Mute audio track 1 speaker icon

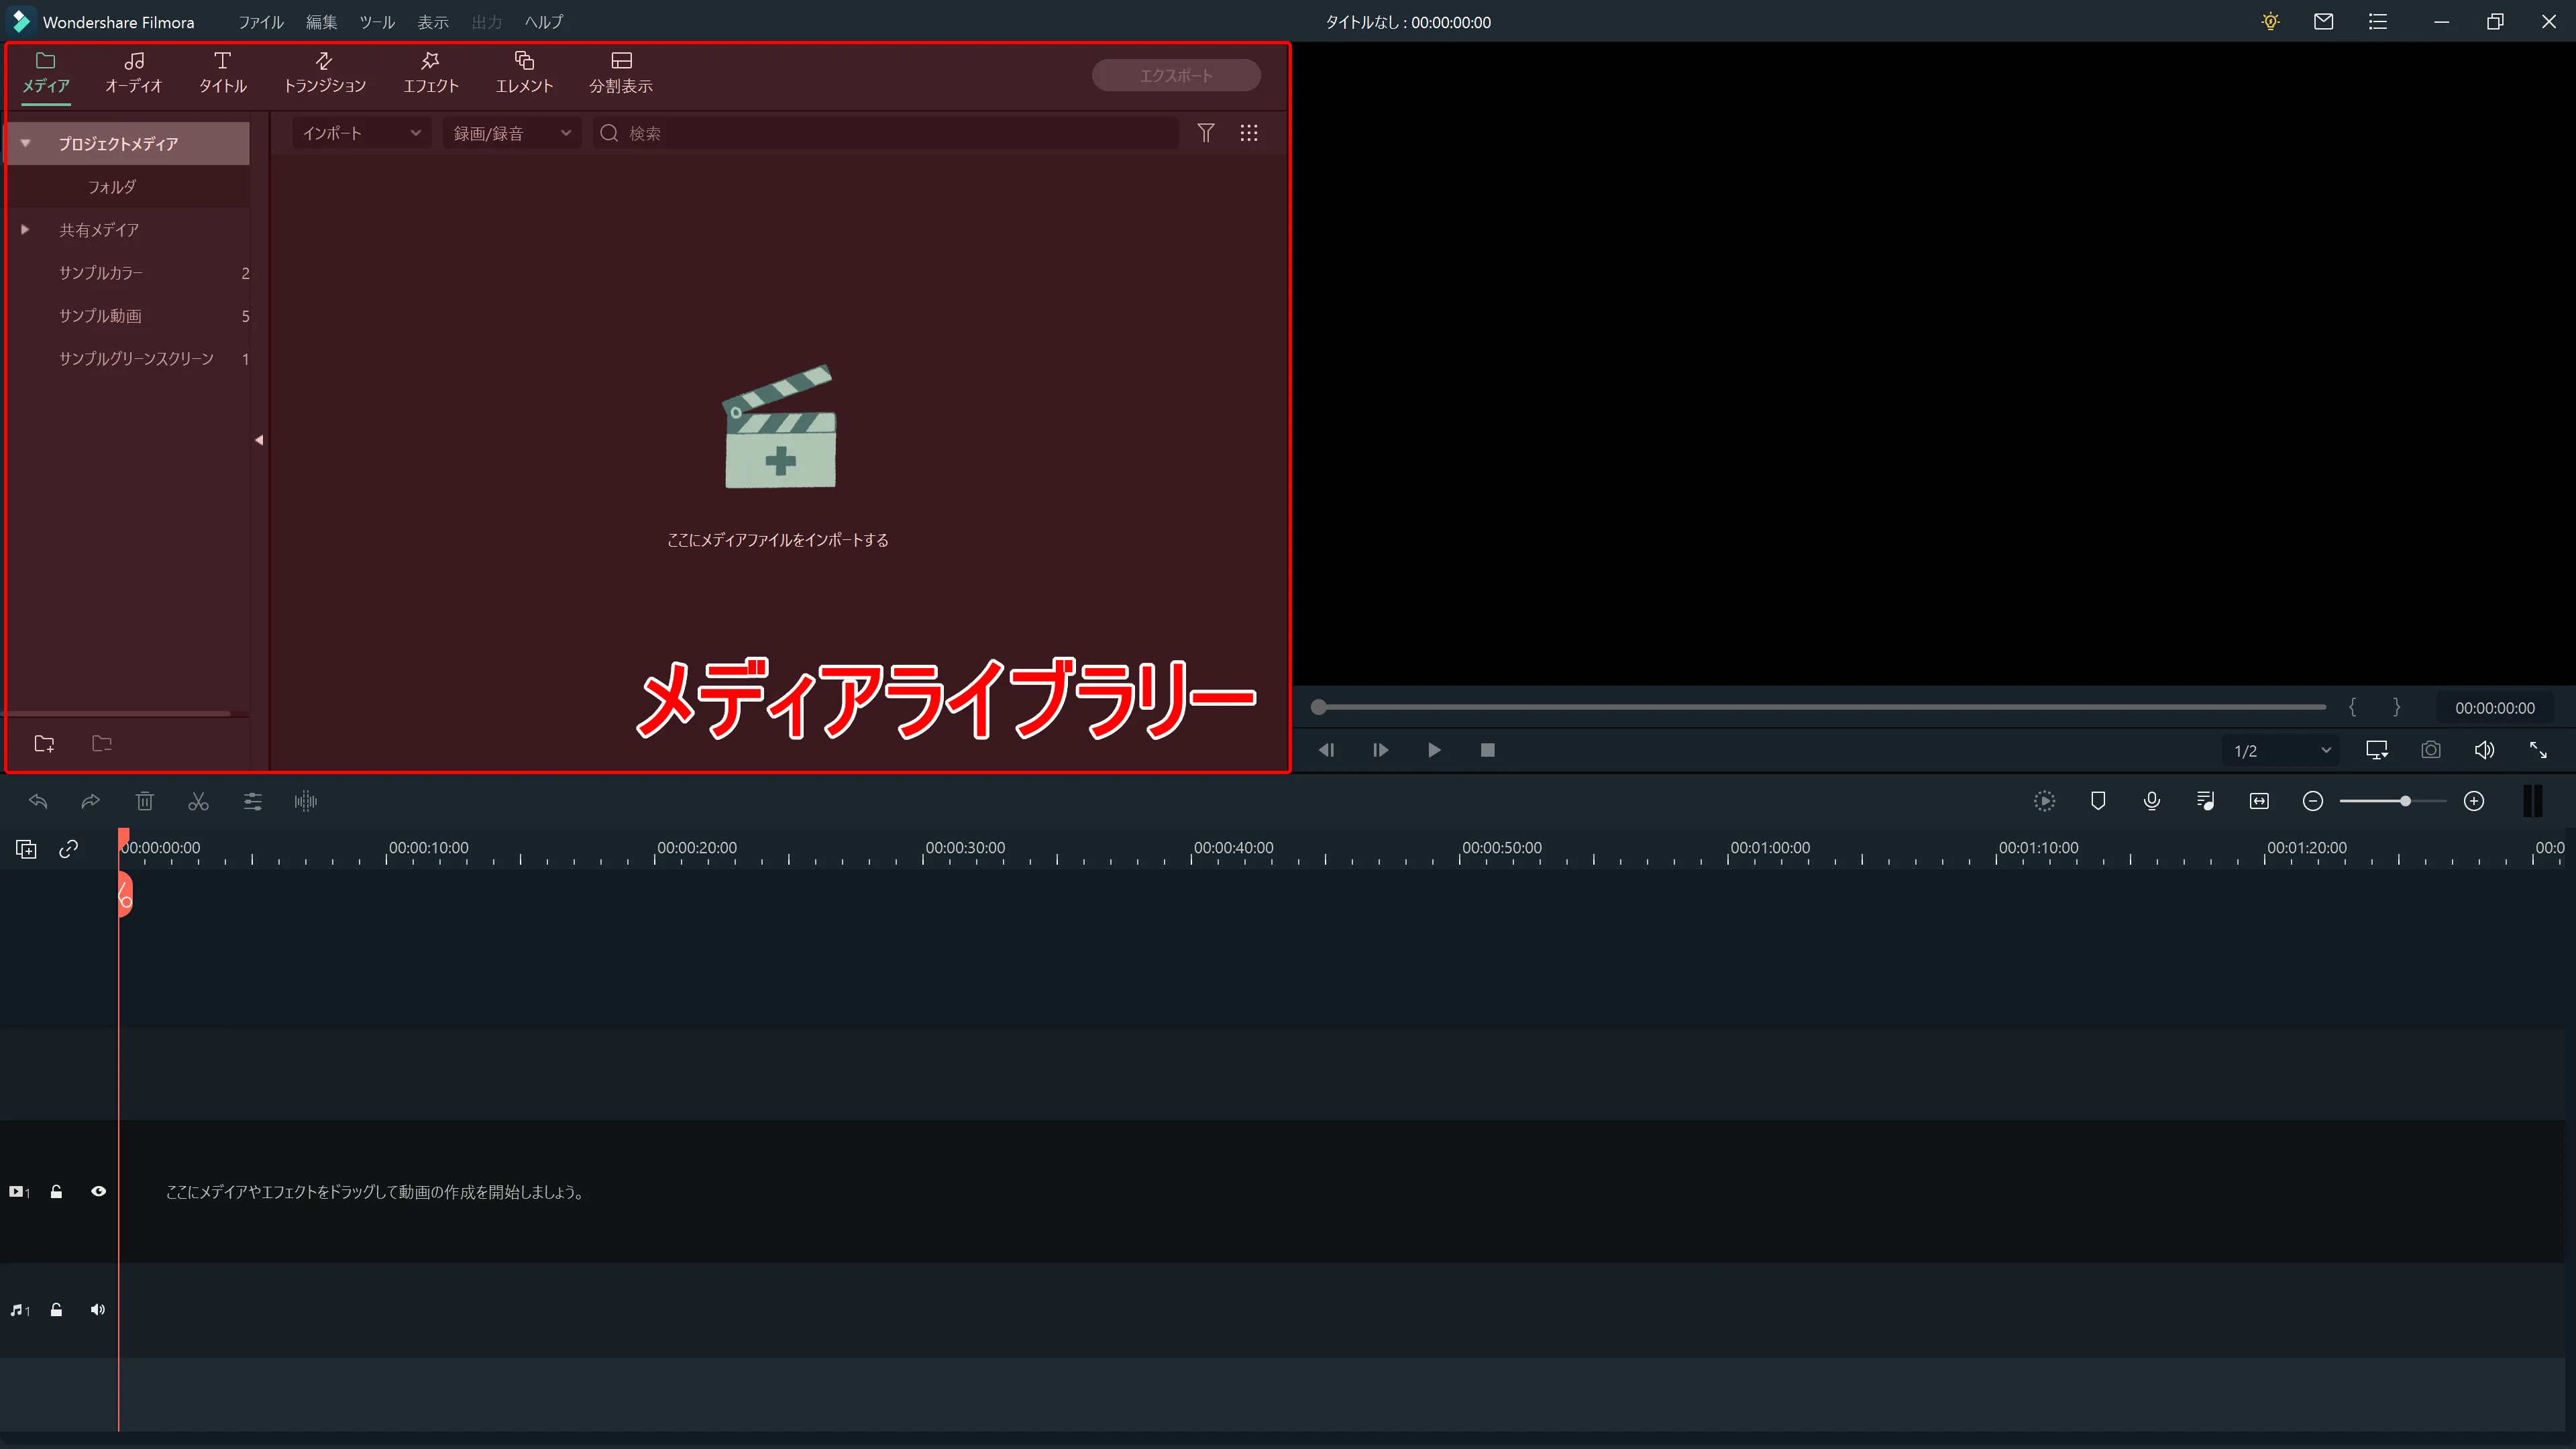click(97, 1310)
